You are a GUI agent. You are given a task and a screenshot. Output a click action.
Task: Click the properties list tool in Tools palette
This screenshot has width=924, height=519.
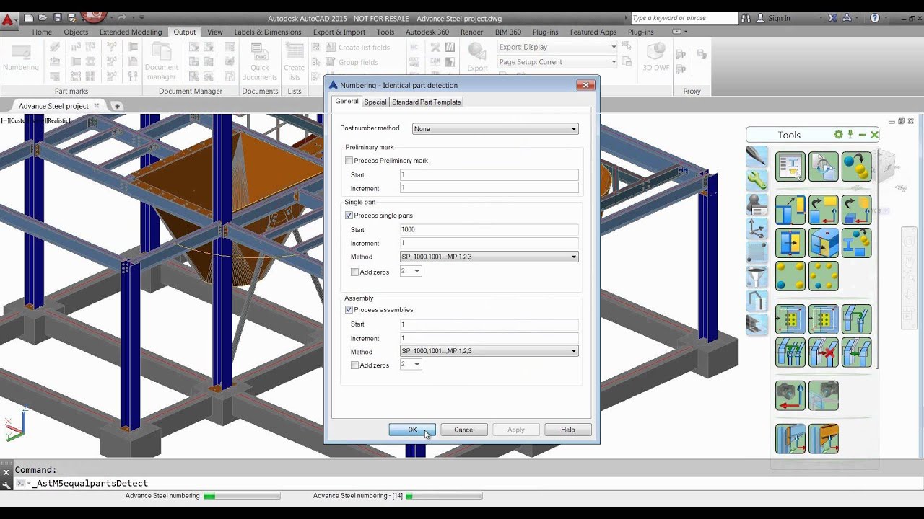(x=790, y=167)
